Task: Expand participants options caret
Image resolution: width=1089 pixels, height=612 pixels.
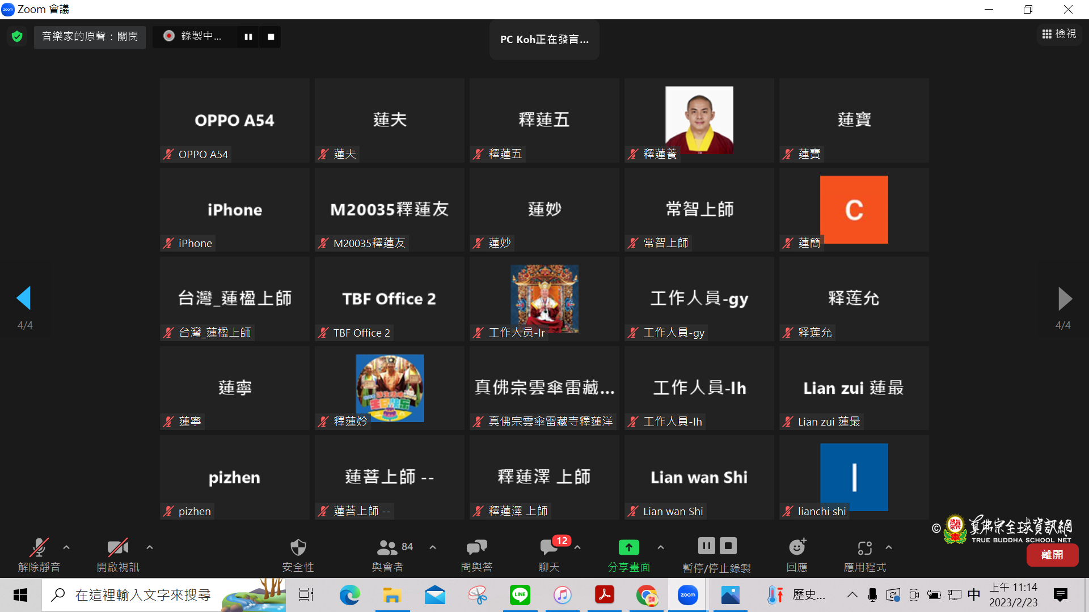Action: (x=433, y=547)
